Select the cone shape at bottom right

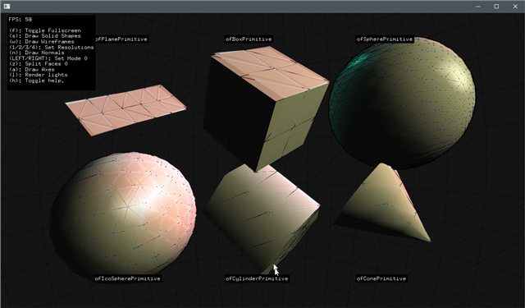pos(385,202)
